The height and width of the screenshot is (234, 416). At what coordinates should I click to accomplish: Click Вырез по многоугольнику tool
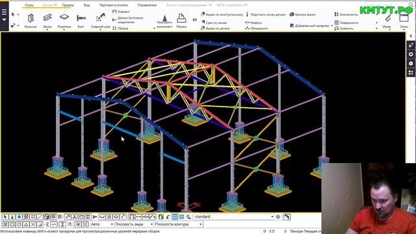point(222,14)
